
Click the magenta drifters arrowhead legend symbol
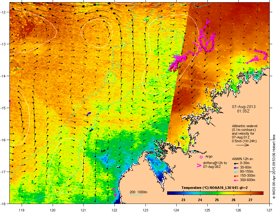tap(199, 165)
